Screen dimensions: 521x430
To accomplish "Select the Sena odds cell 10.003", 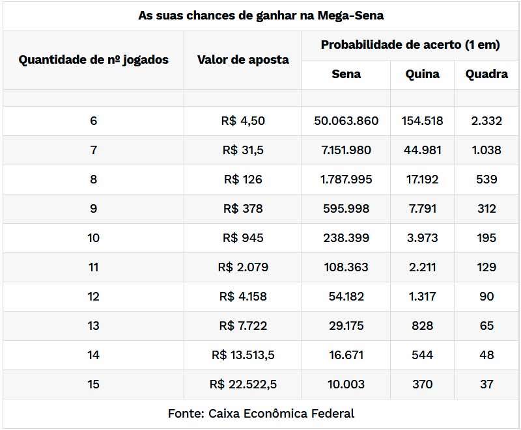I will pyautogui.click(x=346, y=384).
